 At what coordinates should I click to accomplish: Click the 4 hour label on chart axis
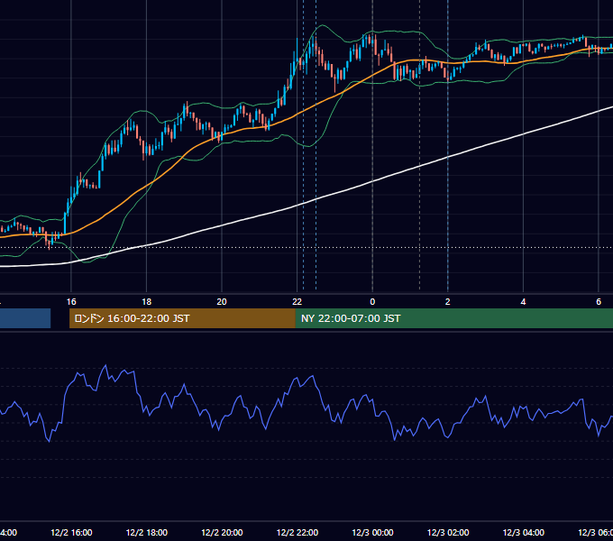click(x=523, y=301)
